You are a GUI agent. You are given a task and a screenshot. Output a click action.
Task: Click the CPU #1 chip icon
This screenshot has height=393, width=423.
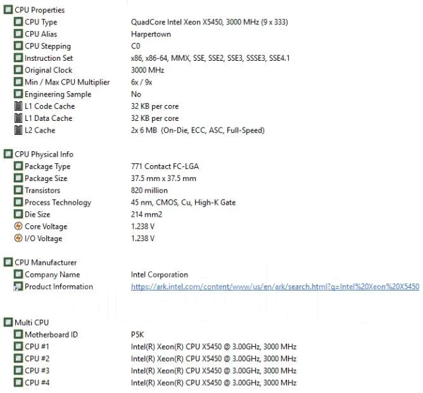coord(18,346)
